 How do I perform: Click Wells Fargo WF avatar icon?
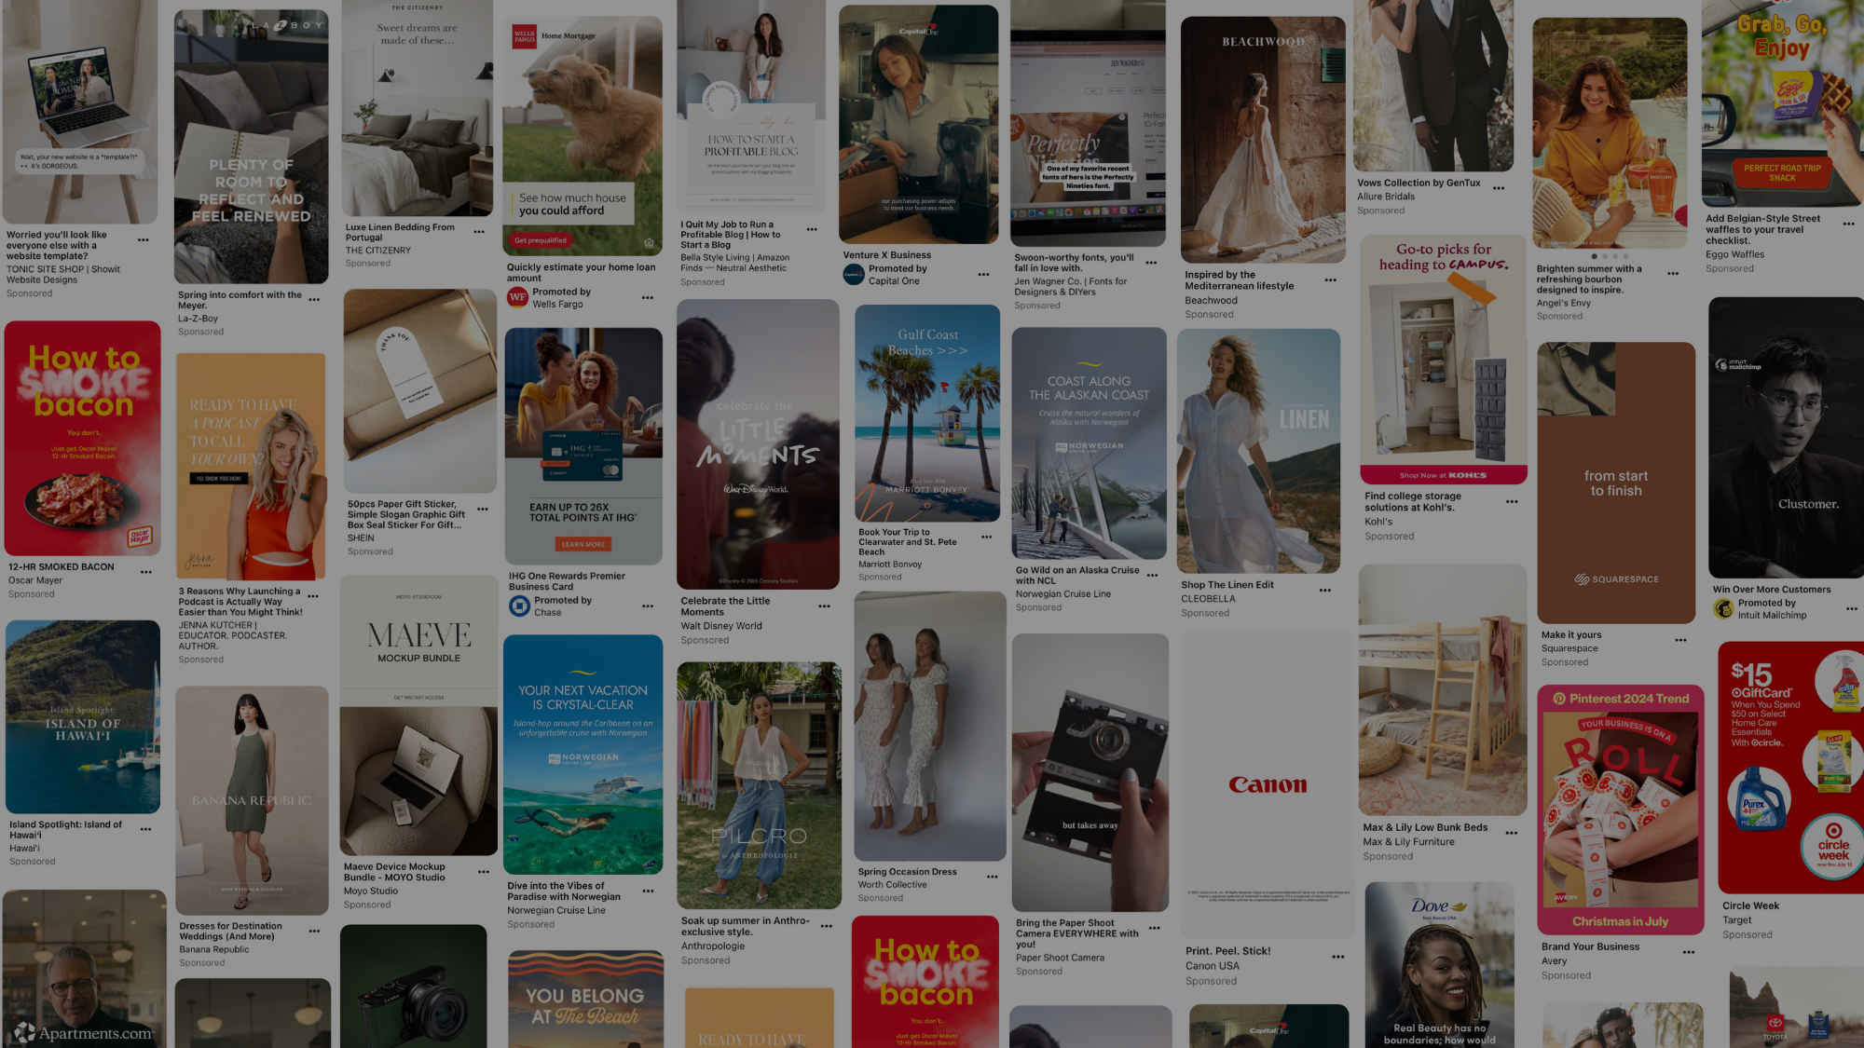pos(517,298)
